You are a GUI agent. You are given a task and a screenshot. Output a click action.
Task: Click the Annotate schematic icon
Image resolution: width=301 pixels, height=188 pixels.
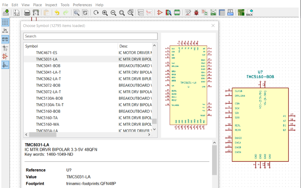tap(188, 13)
